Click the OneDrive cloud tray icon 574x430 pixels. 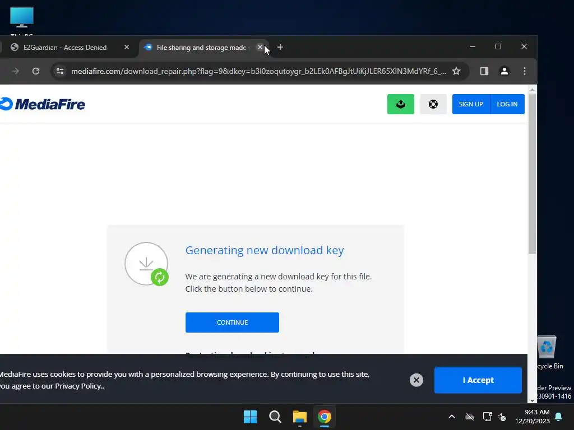click(470, 417)
